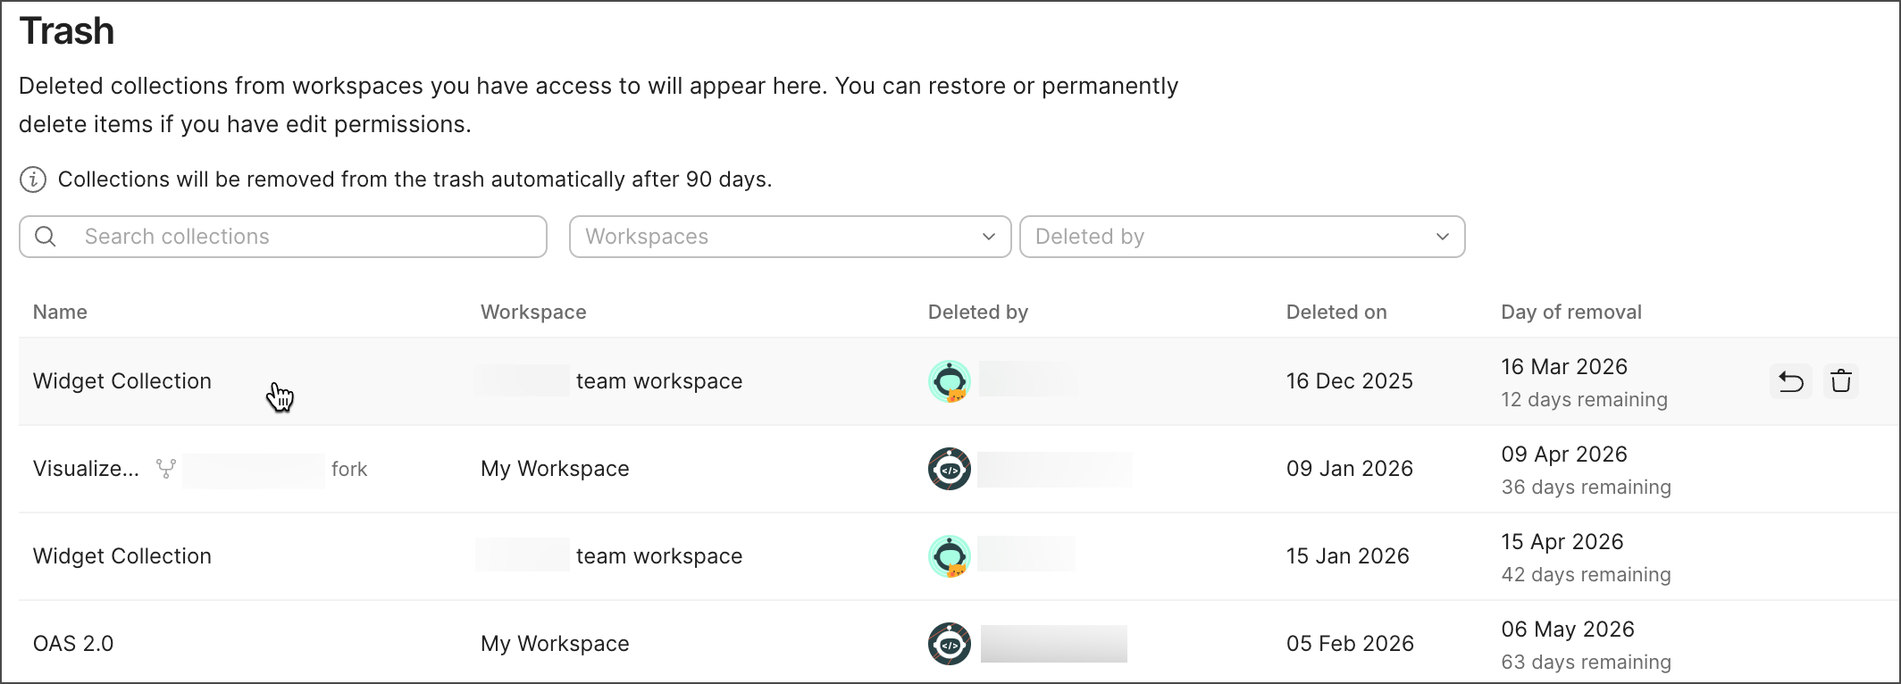Click the search magnifier icon

pyautogui.click(x=46, y=237)
